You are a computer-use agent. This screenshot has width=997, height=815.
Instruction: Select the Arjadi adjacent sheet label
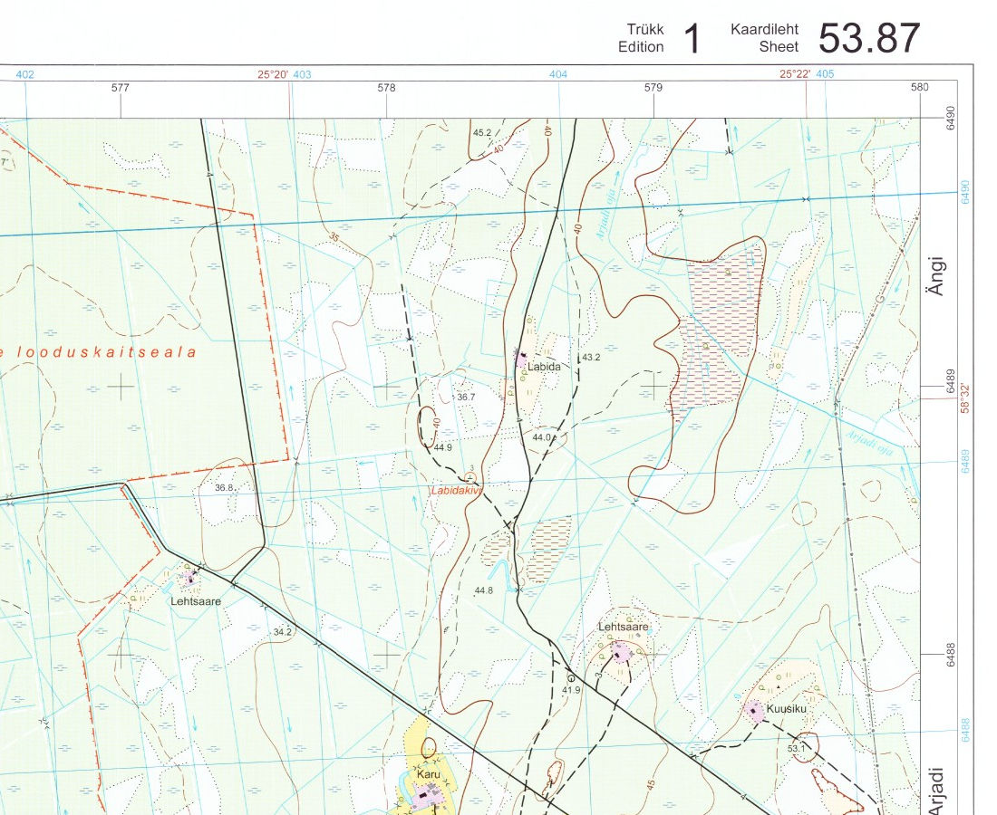938,790
